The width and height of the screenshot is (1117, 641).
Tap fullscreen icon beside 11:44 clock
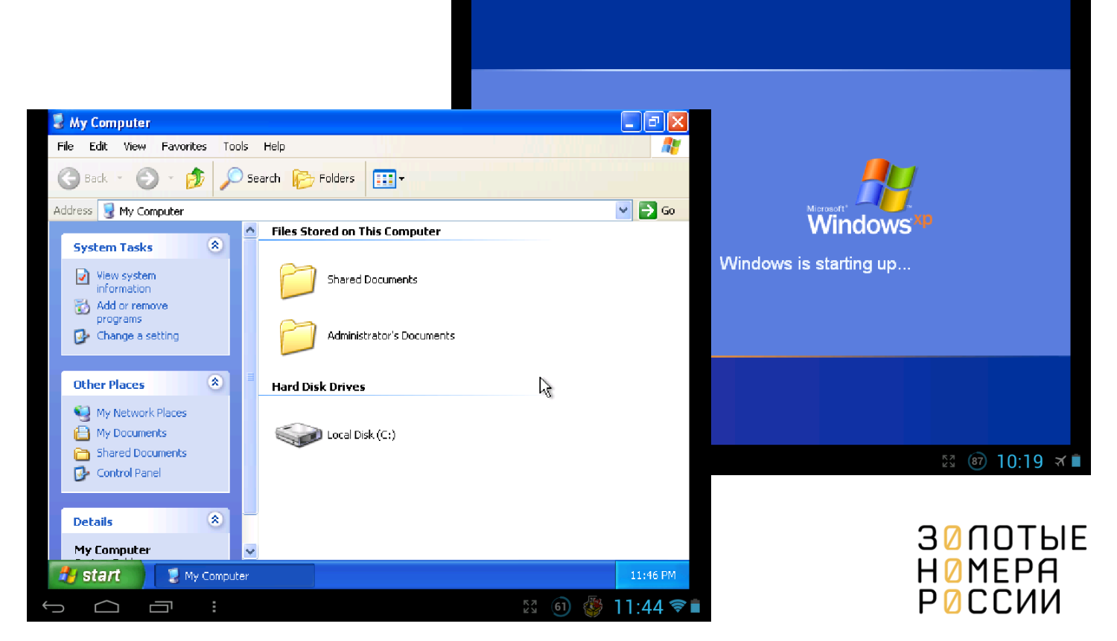click(x=530, y=607)
